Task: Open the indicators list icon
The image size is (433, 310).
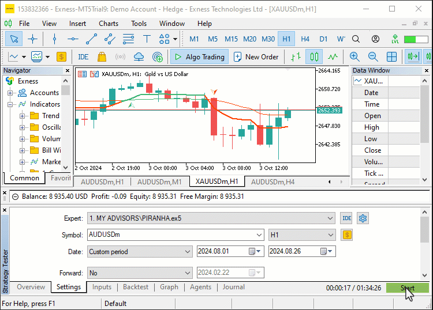Action: (37, 57)
